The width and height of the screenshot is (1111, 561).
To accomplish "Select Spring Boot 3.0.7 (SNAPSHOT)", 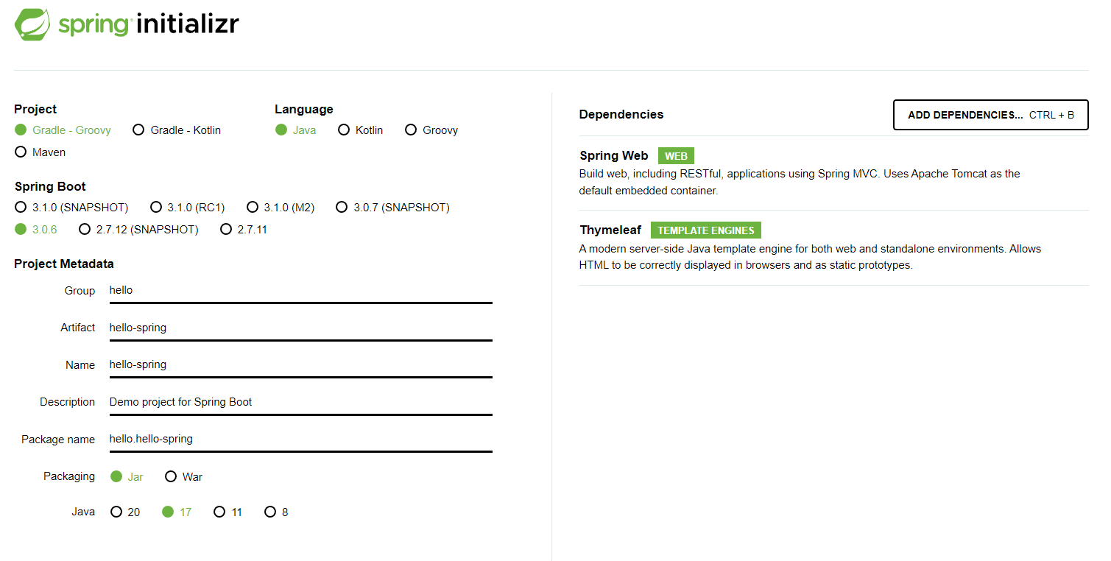I will tap(392, 208).
